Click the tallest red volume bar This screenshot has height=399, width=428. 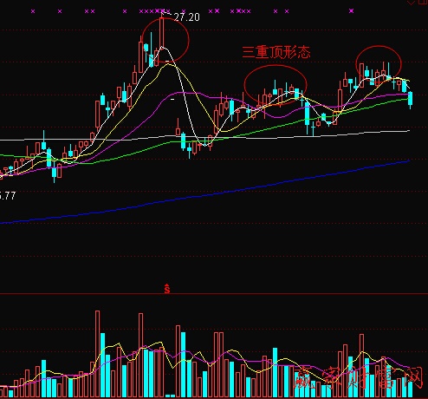[x=98, y=354]
